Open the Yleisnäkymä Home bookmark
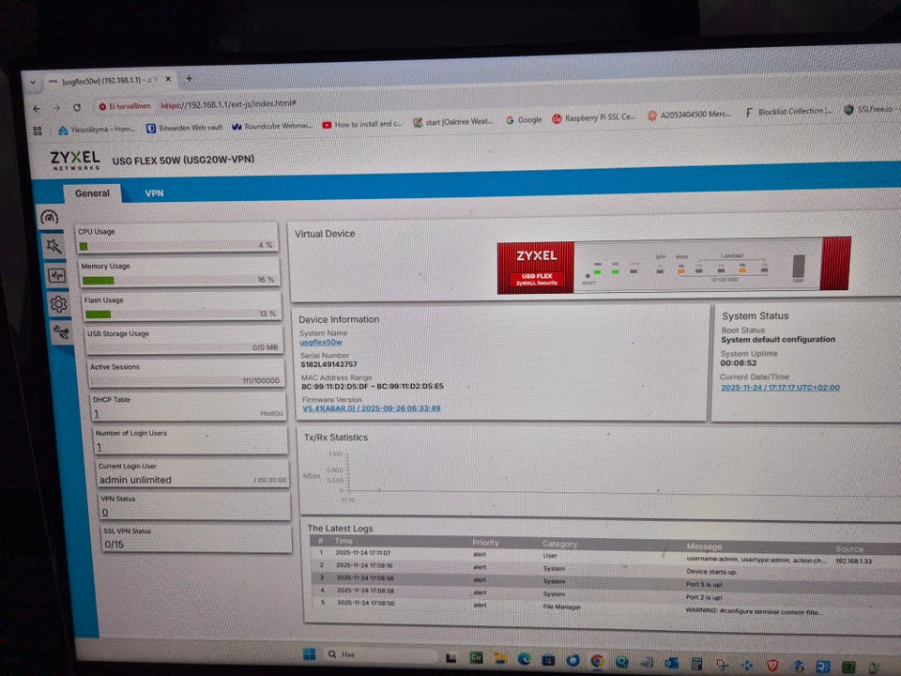The height and width of the screenshot is (676, 901). pos(97,130)
